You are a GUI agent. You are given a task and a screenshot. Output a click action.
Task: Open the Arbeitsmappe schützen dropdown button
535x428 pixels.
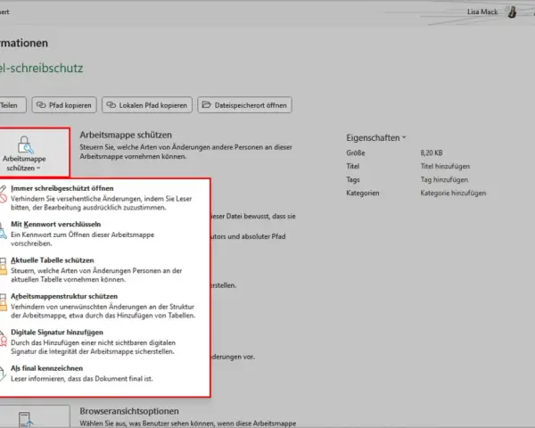tap(34, 152)
